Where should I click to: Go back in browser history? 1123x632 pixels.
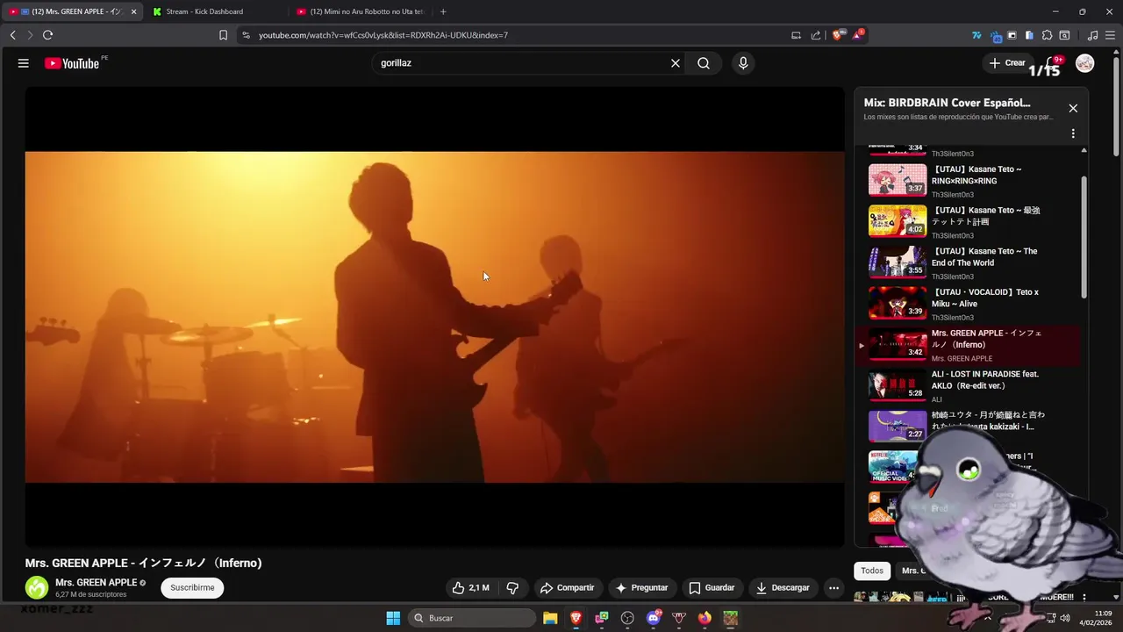pyautogui.click(x=12, y=35)
